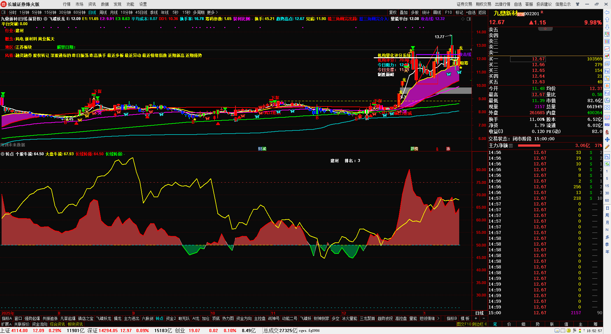Click the +自选 add to watchlist button
The image size is (611, 334).
point(471,12)
